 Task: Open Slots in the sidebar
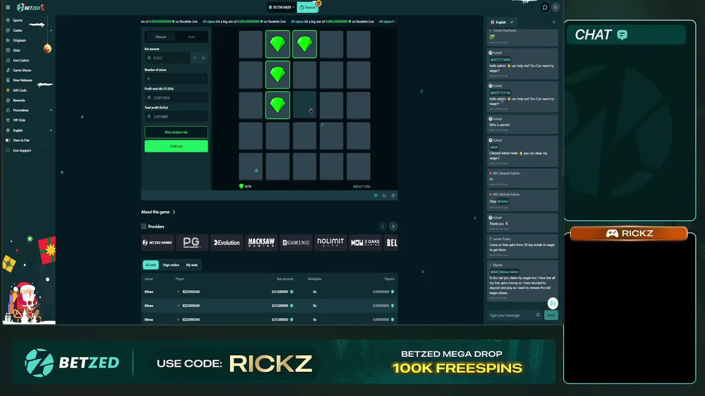click(x=17, y=50)
